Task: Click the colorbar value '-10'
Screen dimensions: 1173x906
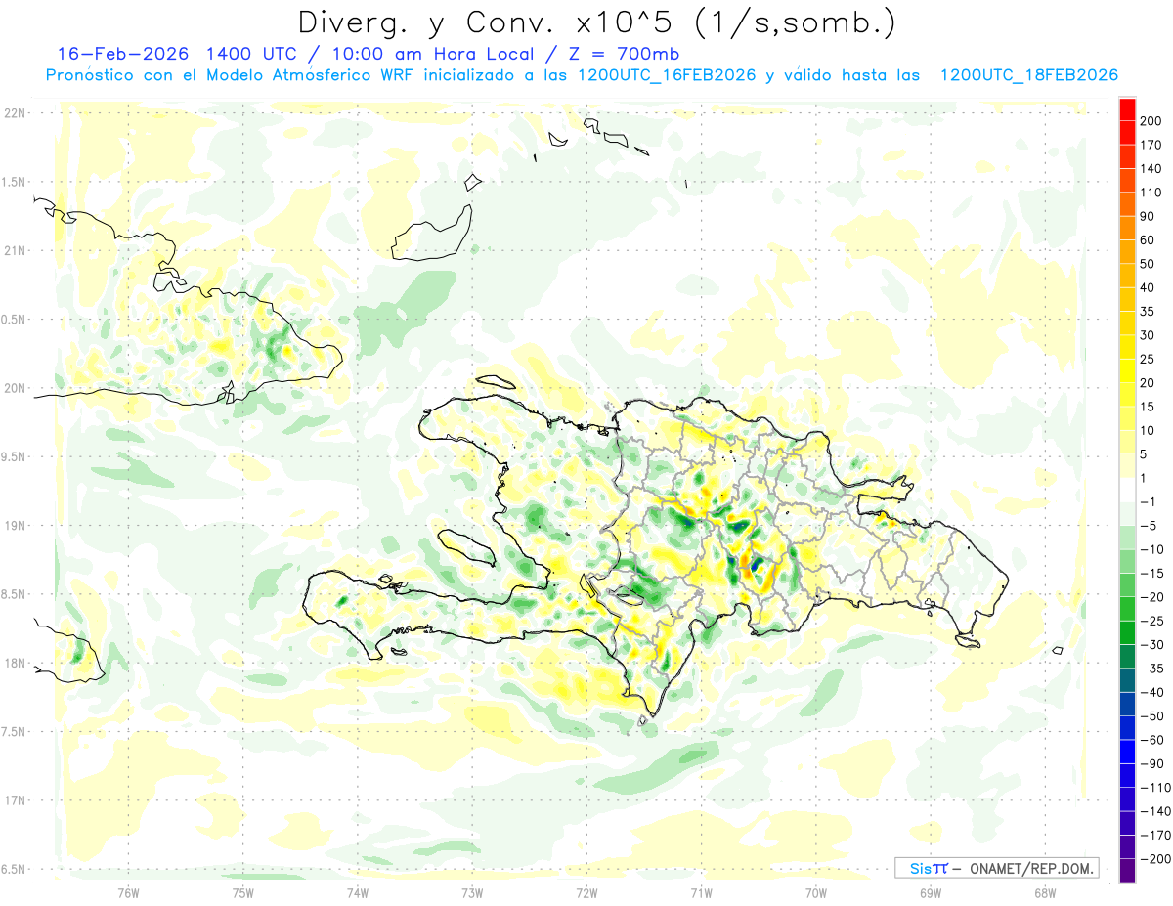Action: click(1151, 549)
